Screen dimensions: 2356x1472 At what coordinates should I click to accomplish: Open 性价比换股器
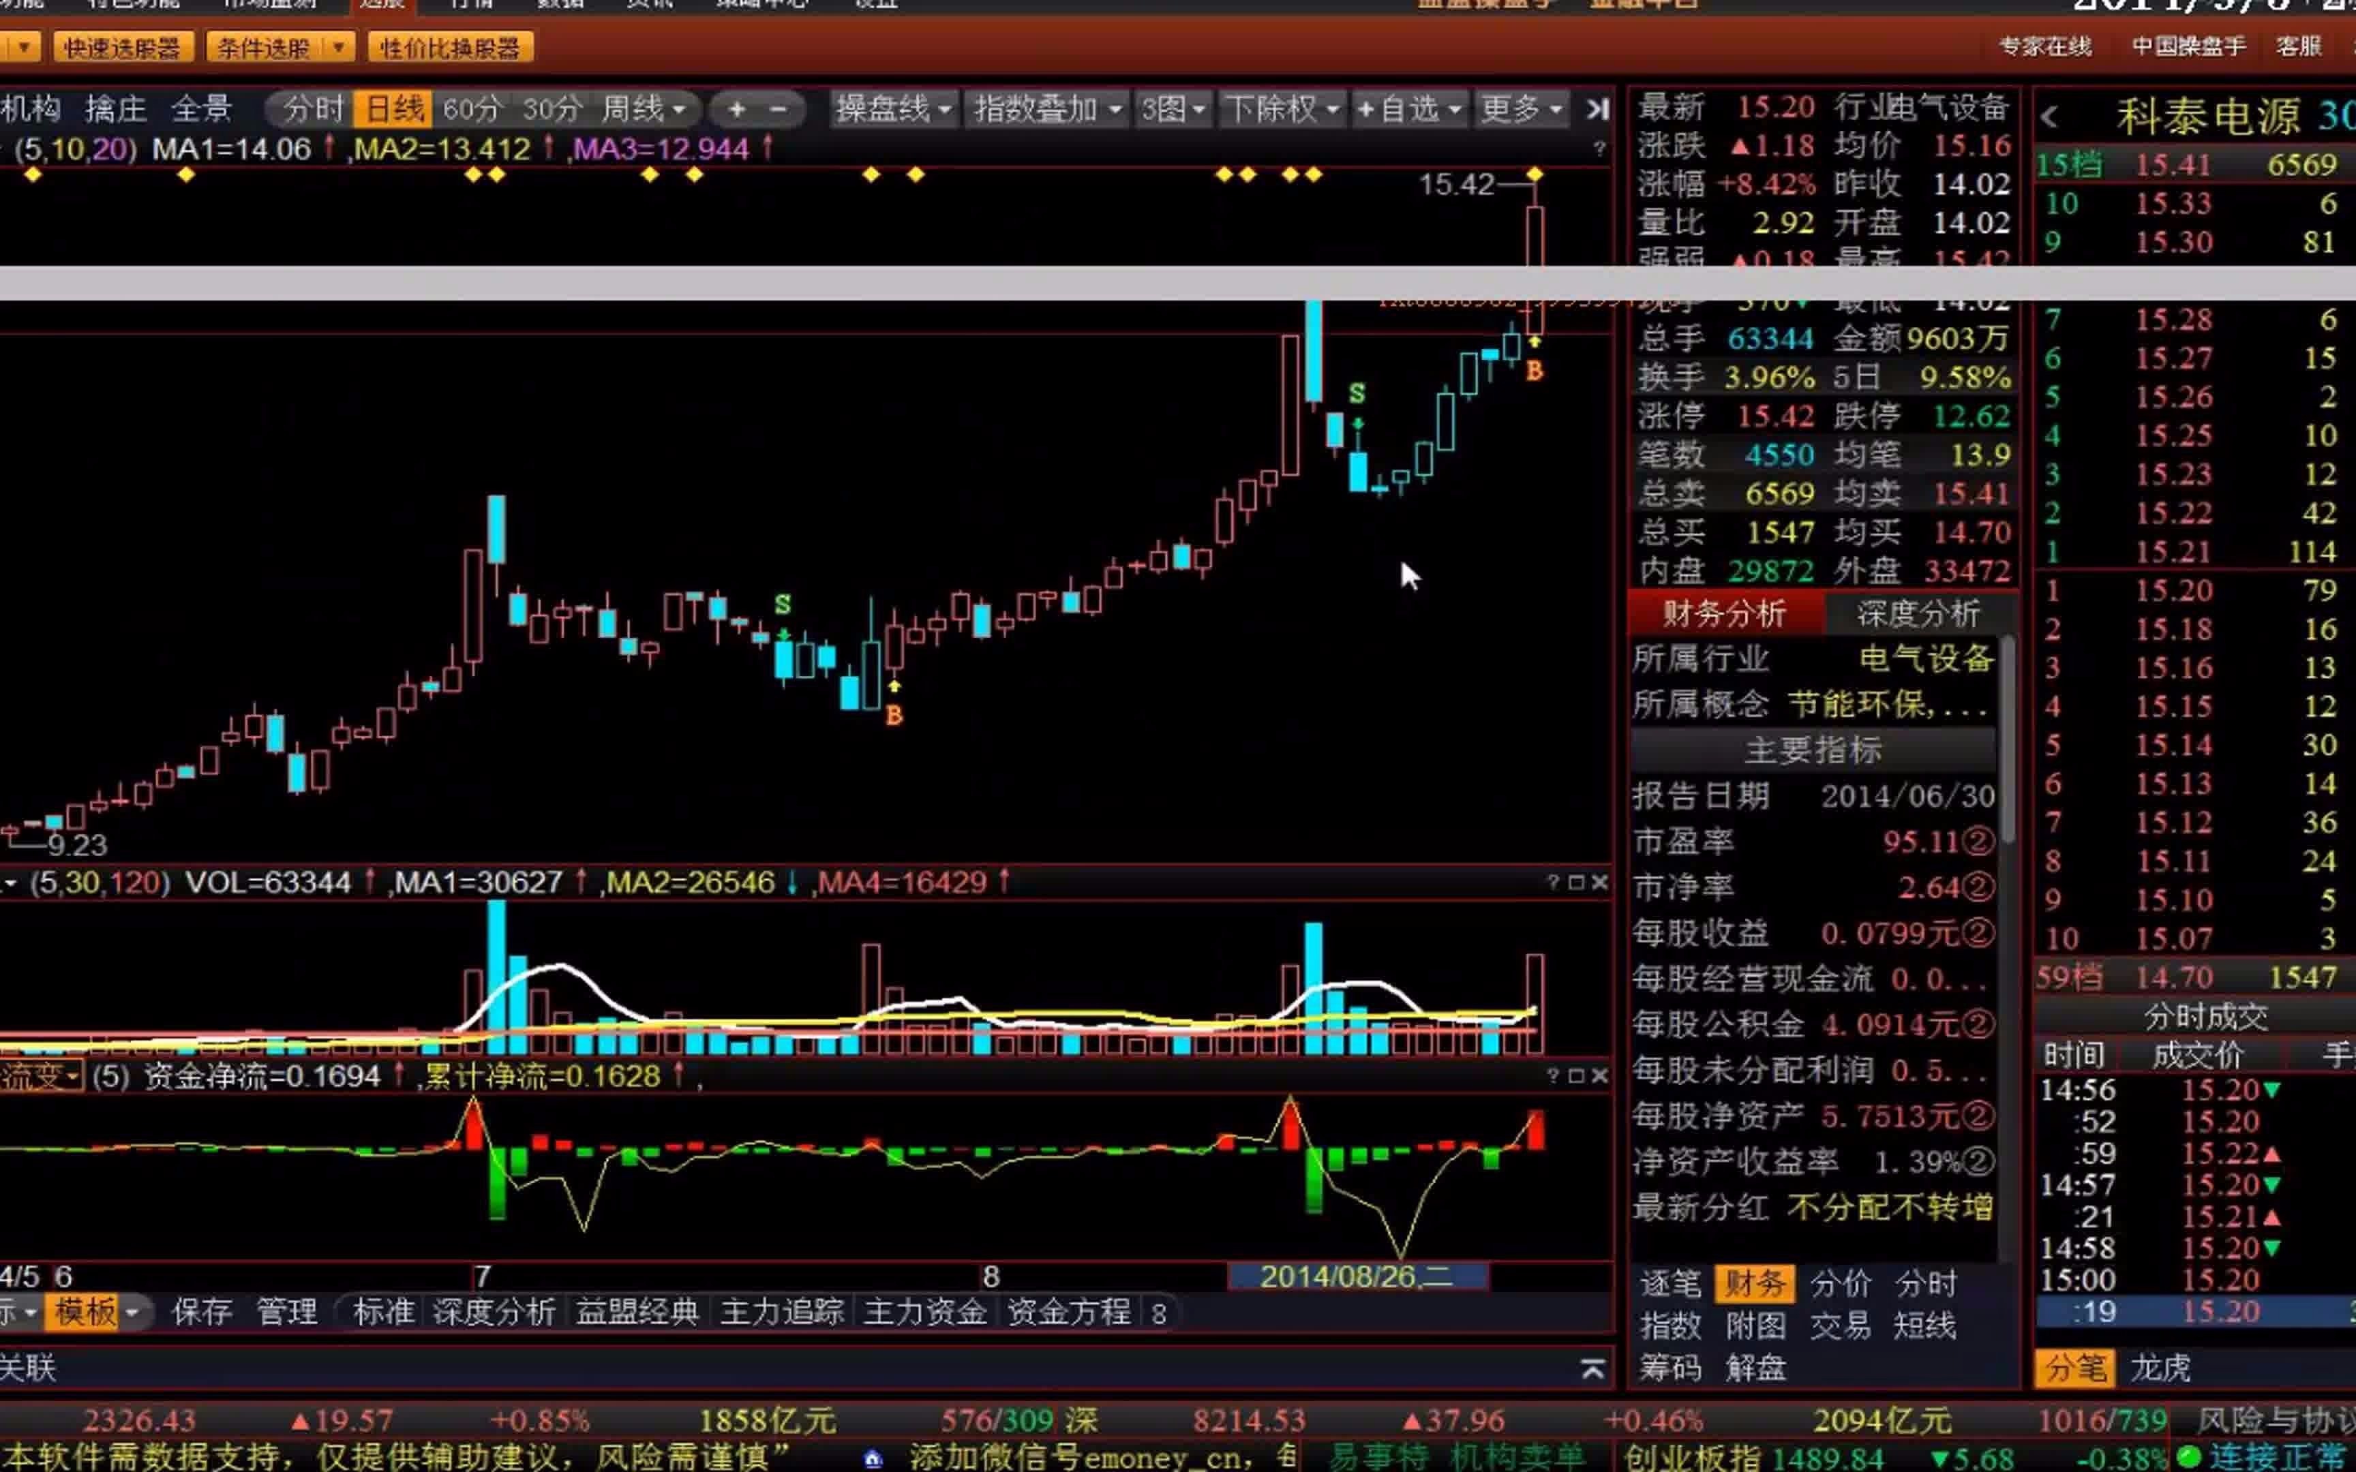[450, 47]
